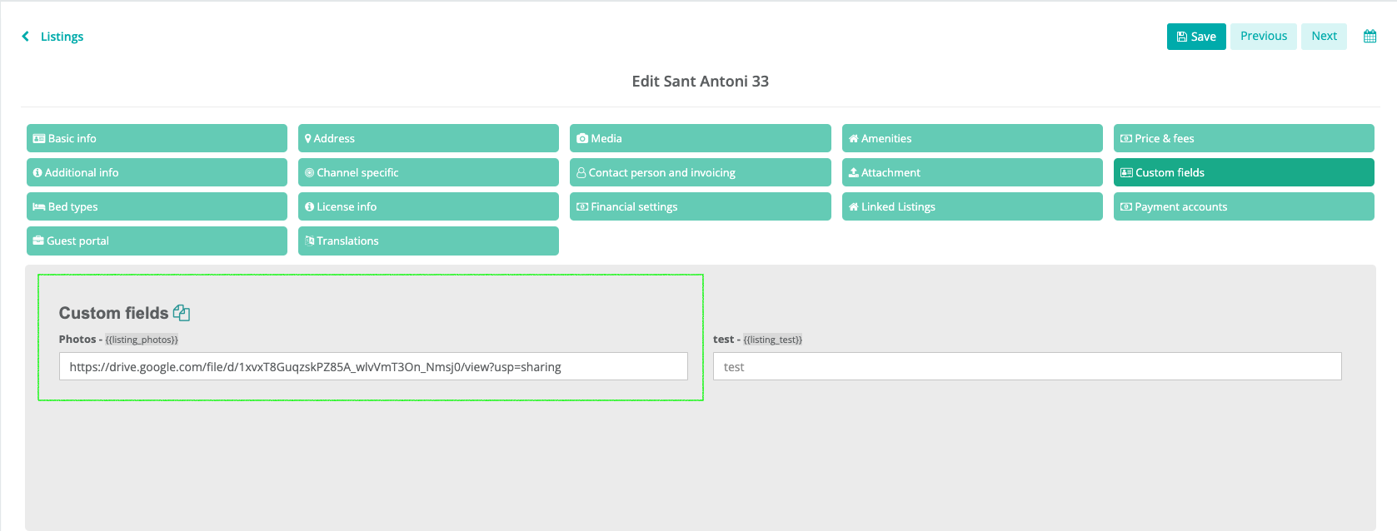Open the Amenities tab
The image size is (1397, 531).
pos(971,138)
